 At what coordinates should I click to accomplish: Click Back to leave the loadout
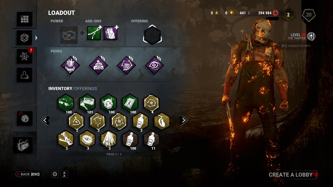pyautogui.click(x=28, y=174)
